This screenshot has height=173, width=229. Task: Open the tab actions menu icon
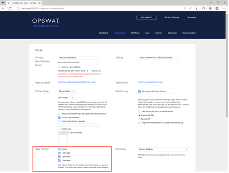click(3, 3)
